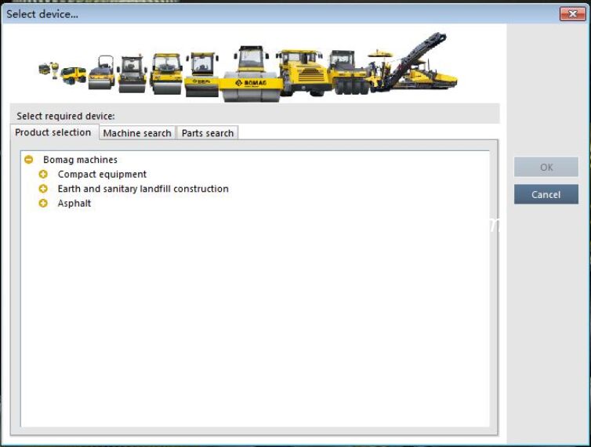Switch to the Product selection tab
591x447 pixels.
tap(53, 132)
